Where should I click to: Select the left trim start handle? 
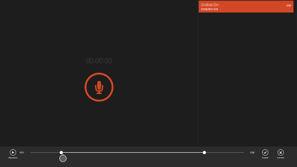pyautogui.click(x=61, y=152)
